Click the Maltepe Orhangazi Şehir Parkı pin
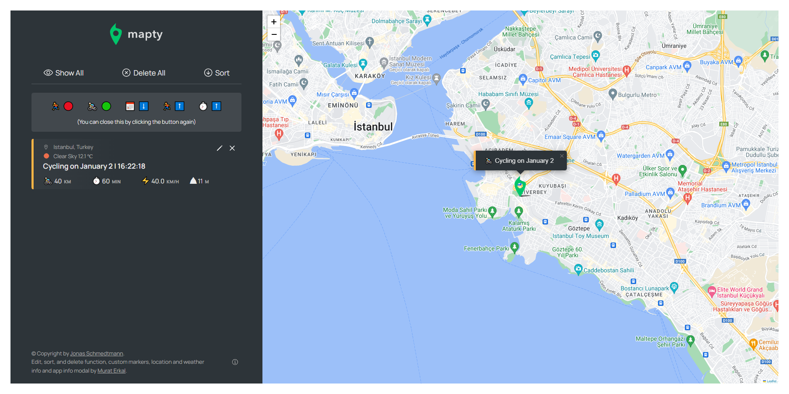789x394 pixels. point(691,340)
